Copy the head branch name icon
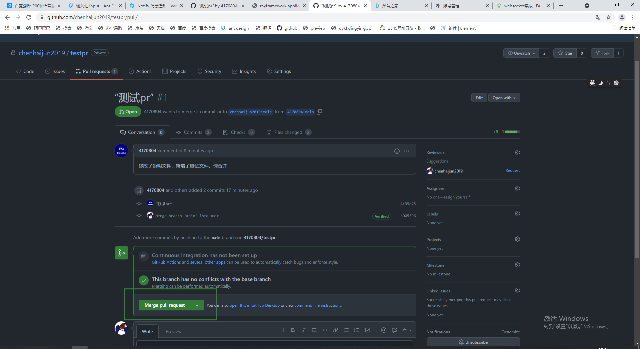The width and height of the screenshot is (640, 349). pyautogui.click(x=319, y=112)
